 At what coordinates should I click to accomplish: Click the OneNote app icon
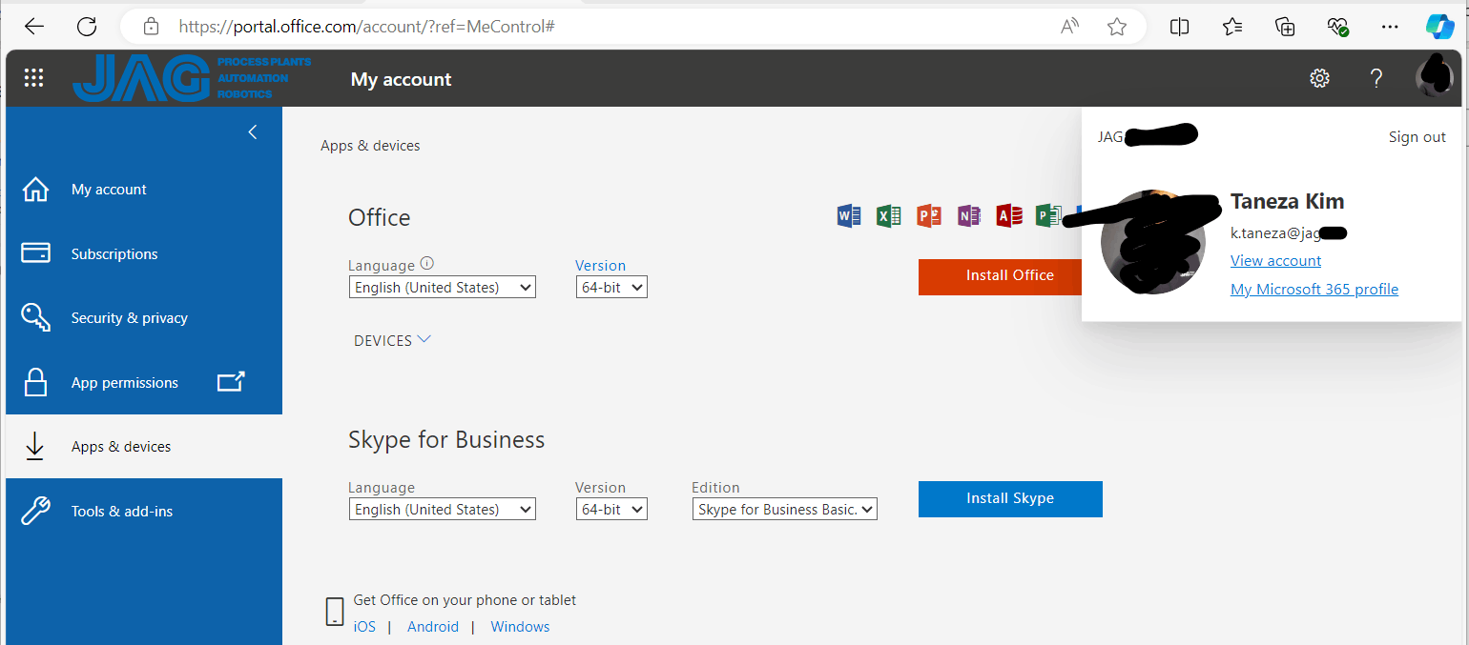tap(968, 216)
